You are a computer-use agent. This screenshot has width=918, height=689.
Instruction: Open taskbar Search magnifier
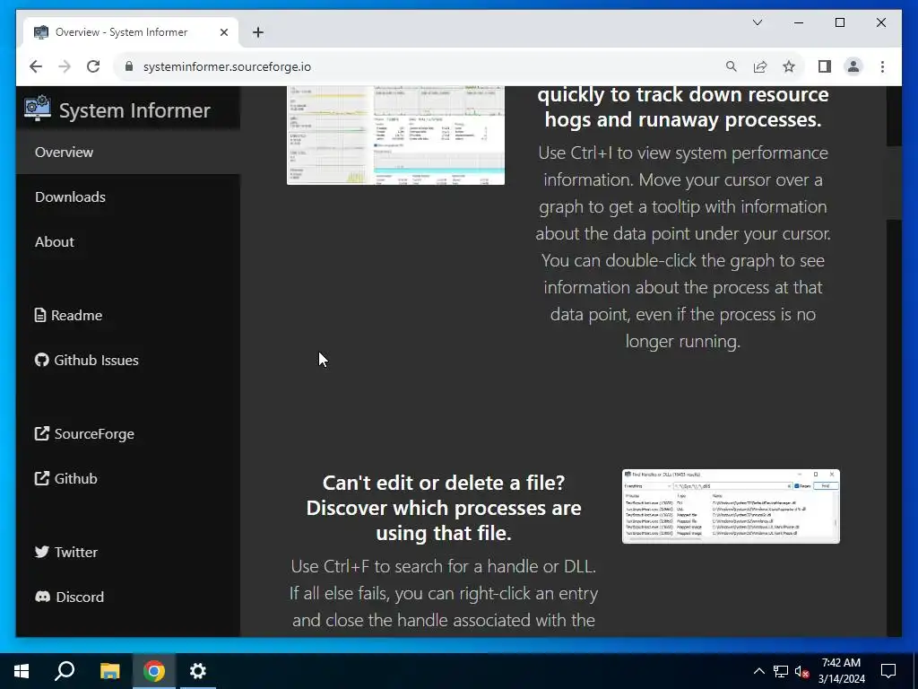[x=65, y=671]
